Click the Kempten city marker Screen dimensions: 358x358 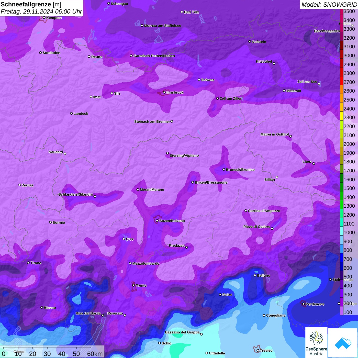pyautogui.click(x=44, y=18)
